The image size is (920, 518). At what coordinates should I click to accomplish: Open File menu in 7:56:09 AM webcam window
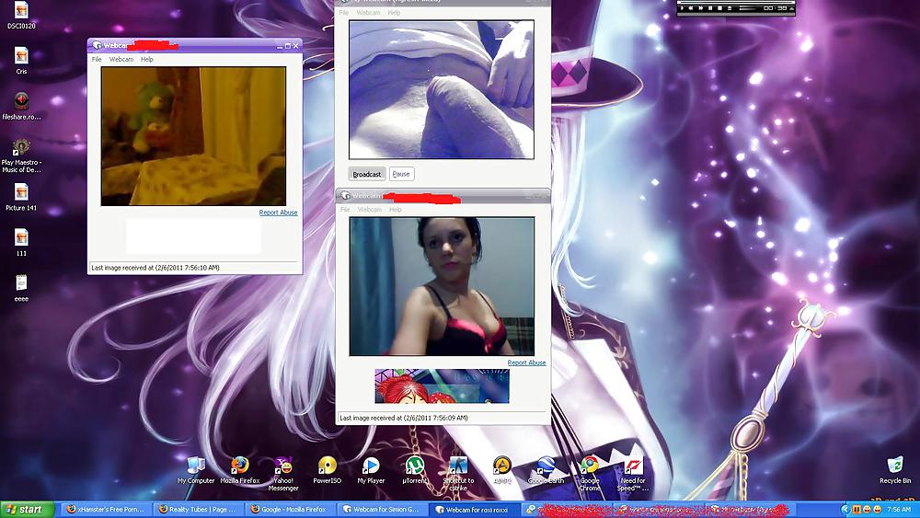pyautogui.click(x=345, y=210)
